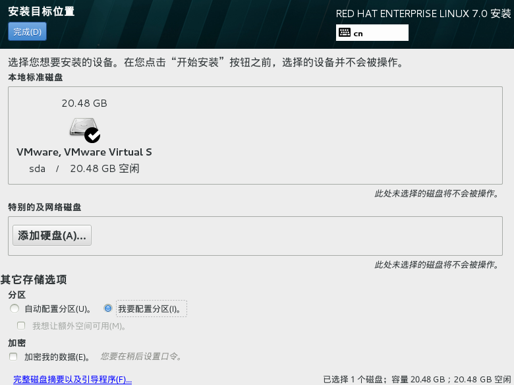Click the 加密 section label
The image size is (514, 385).
[16, 343]
